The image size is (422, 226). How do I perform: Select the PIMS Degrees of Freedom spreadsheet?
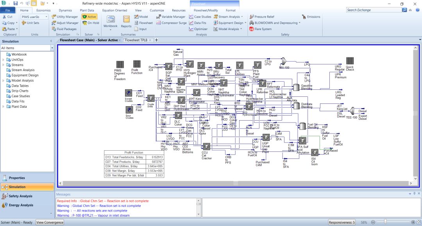tap(120, 64)
